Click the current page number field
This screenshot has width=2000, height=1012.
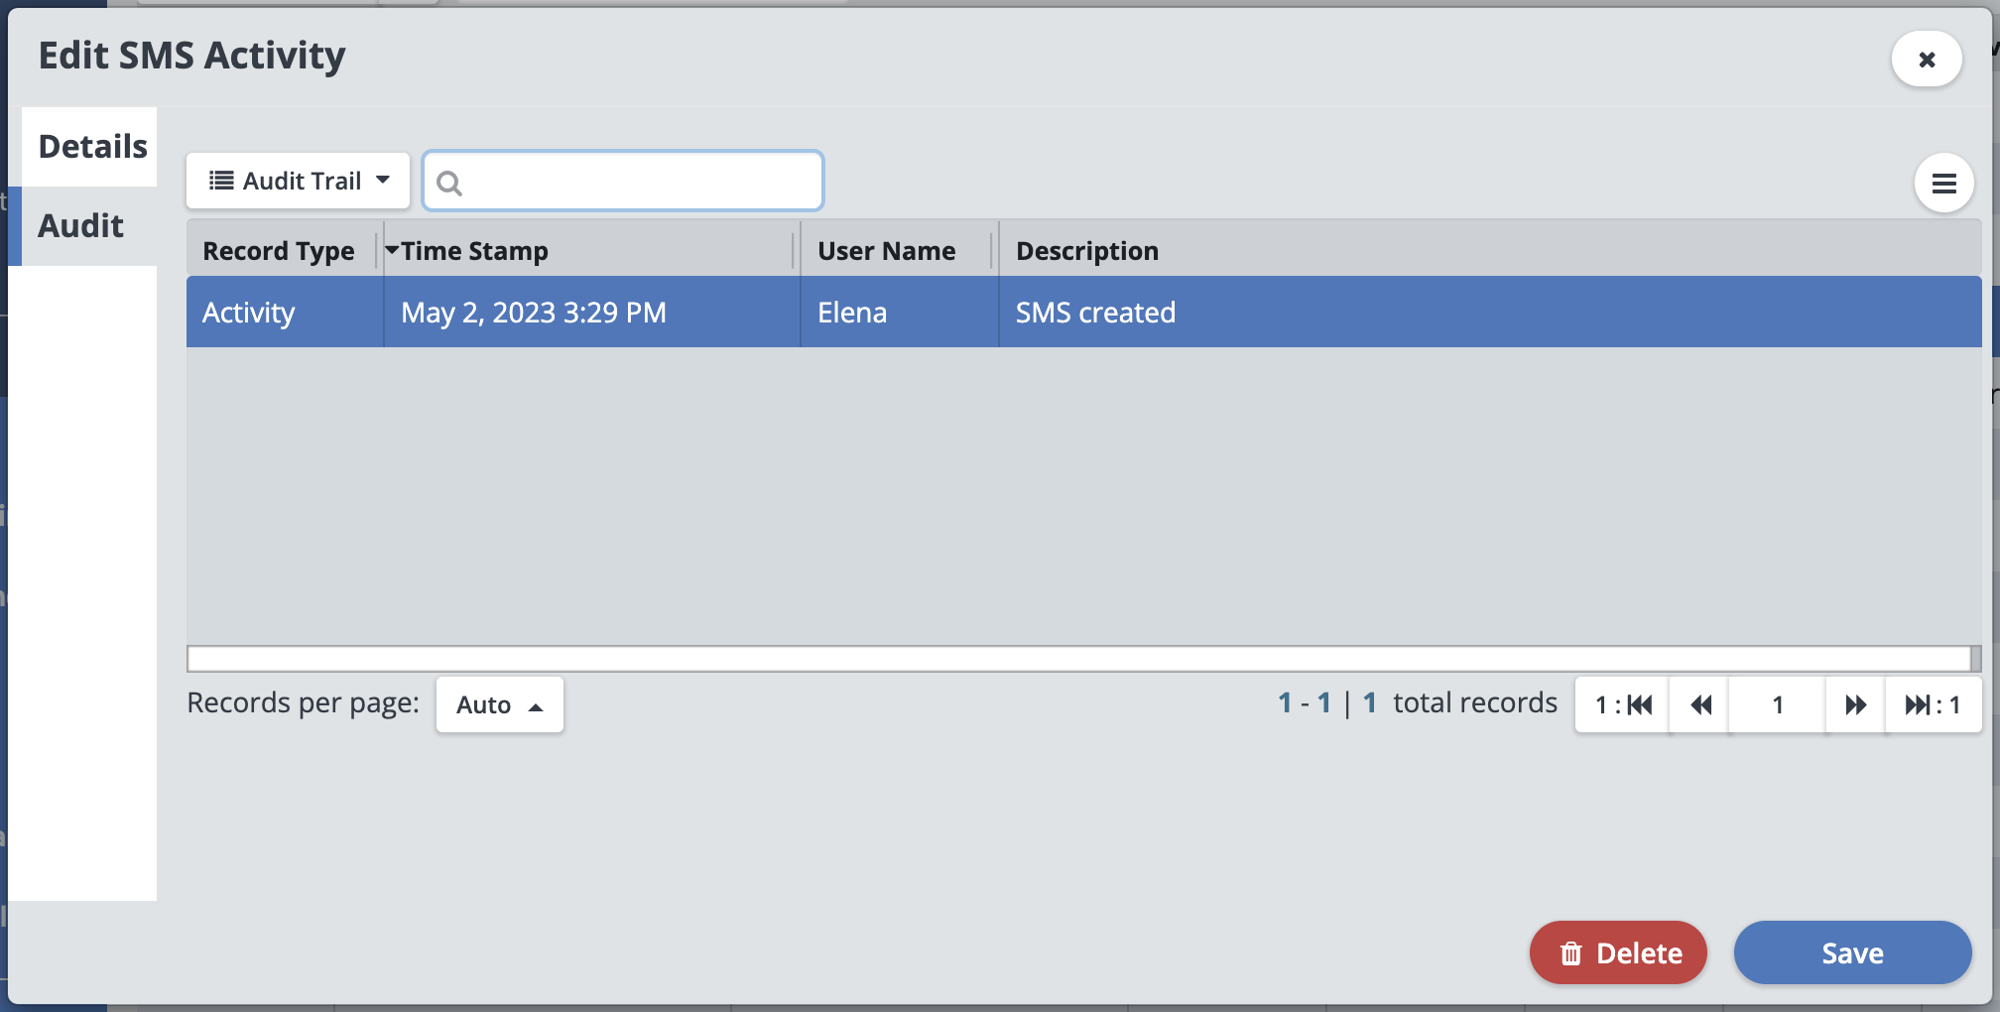pyautogui.click(x=1777, y=705)
